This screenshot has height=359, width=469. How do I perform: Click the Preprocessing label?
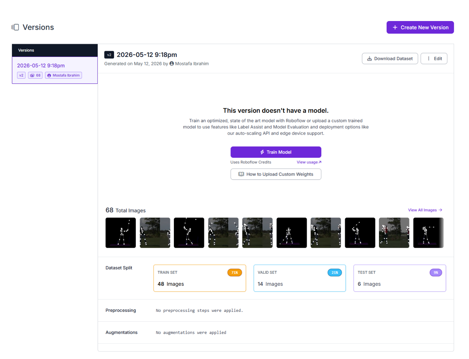pos(121,310)
